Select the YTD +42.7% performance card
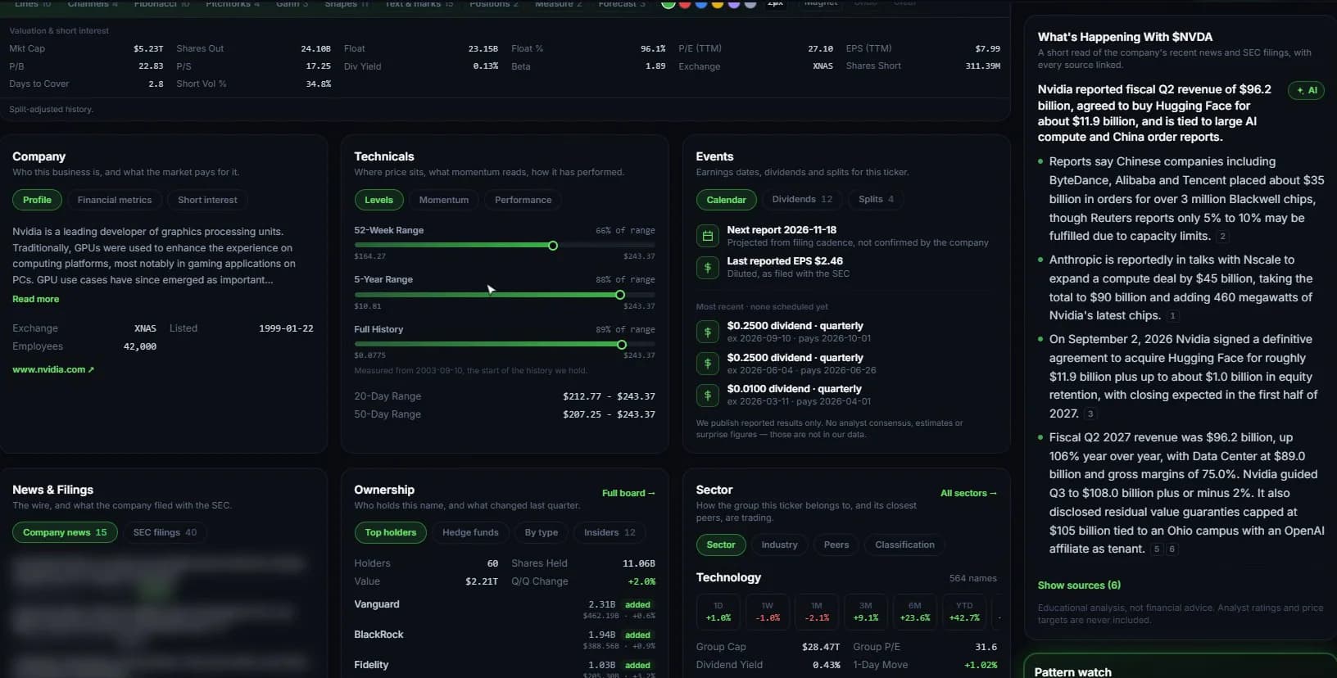Screen dimensions: 1337x678 pos(964,612)
